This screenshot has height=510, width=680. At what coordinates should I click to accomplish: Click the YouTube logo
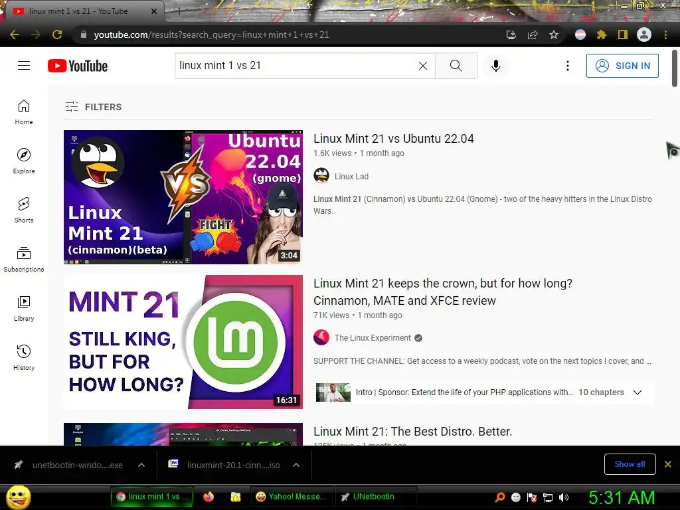point(78,66)
